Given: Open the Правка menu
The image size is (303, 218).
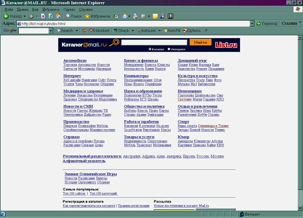Looking at the screenshot, I should 23,9.
